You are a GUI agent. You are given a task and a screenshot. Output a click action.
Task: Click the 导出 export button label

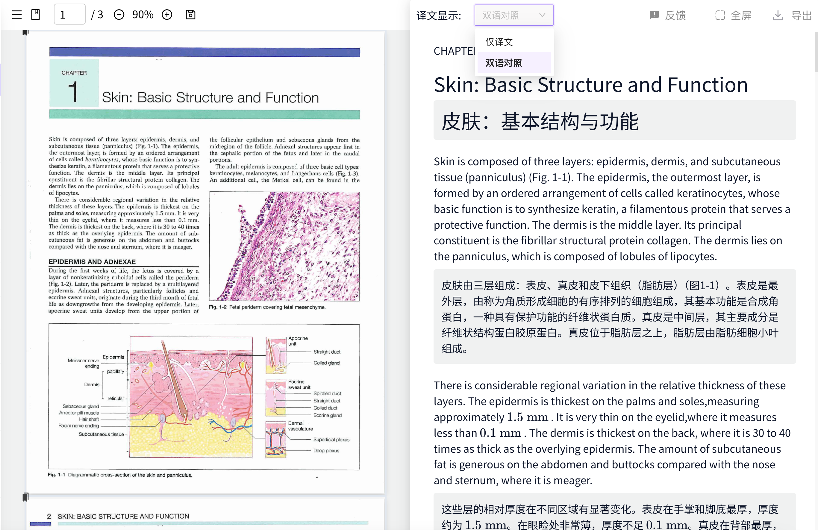click(801, 15)
